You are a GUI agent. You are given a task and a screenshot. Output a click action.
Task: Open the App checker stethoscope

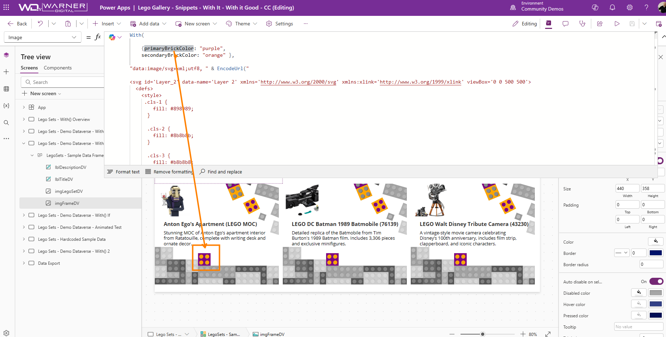point(582,24)
